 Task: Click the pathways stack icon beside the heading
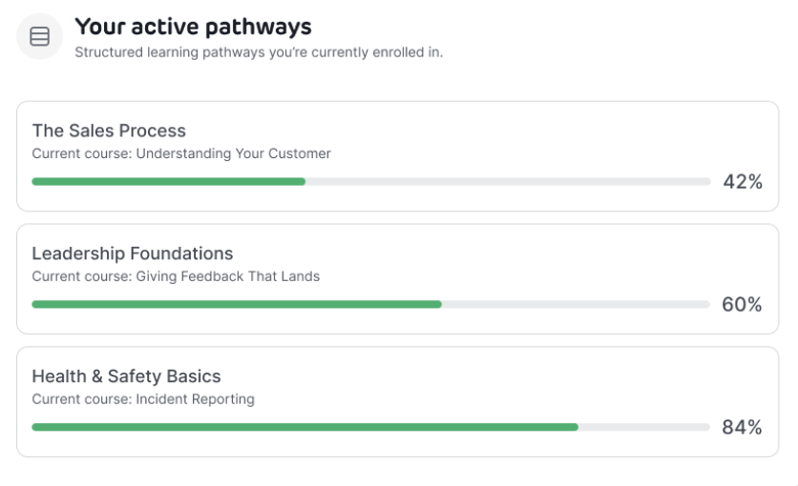[39, 37]
